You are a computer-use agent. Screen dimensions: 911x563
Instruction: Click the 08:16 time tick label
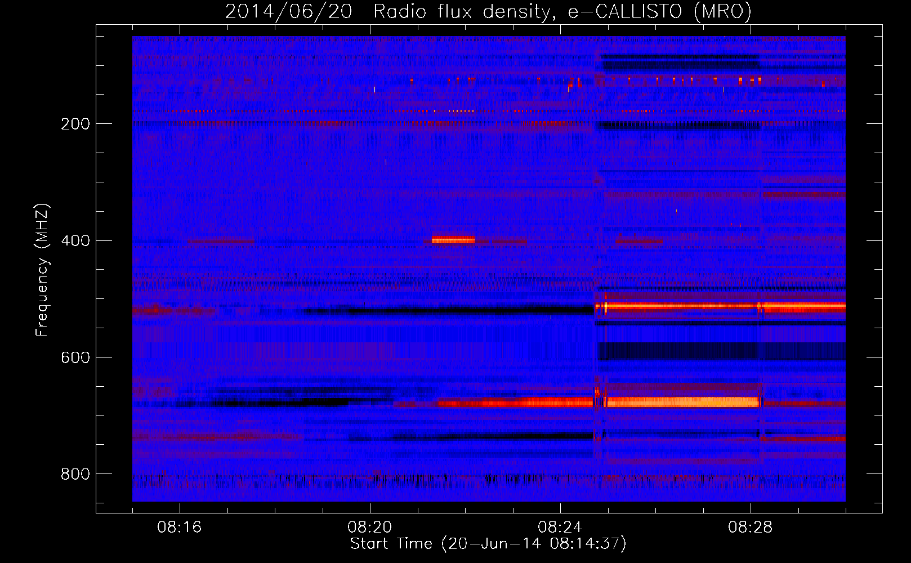tap(180, 528)
